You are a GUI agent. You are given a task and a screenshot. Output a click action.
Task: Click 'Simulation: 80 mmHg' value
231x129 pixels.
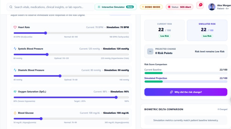click(116, 70)
